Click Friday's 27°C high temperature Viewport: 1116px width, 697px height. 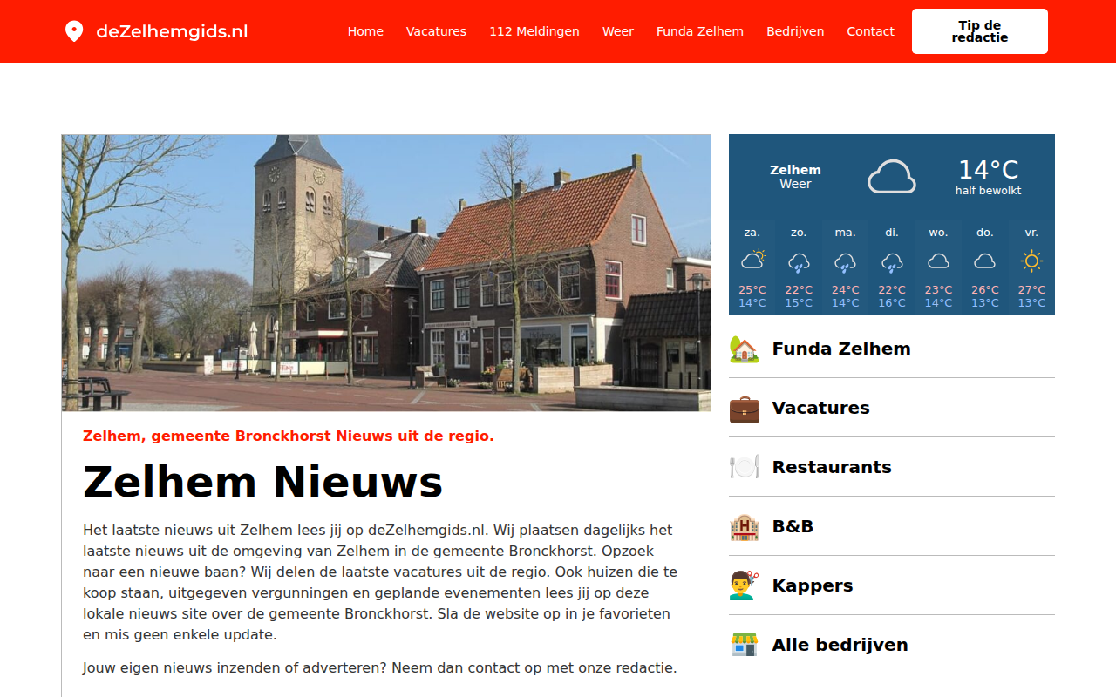1031,290
